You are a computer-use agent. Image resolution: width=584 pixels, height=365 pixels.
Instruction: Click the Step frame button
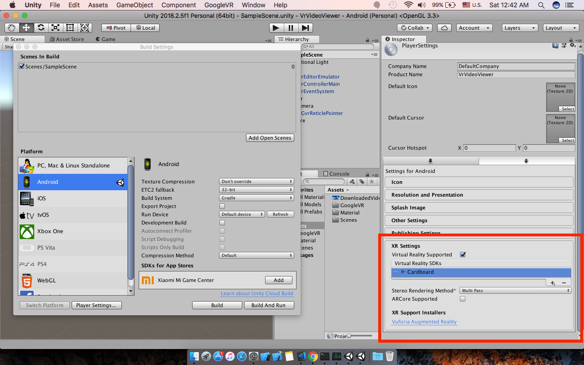click(x=306, y=28)
